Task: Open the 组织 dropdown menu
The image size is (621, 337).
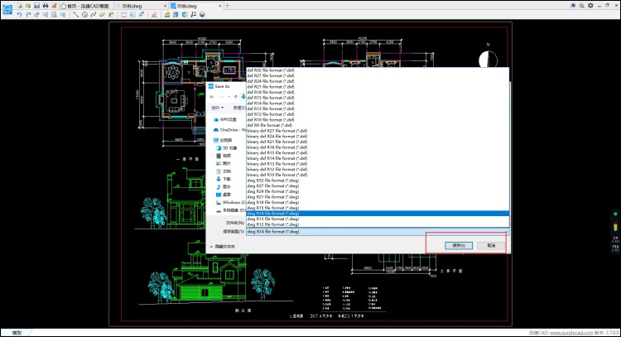Action: coord(218,108)
